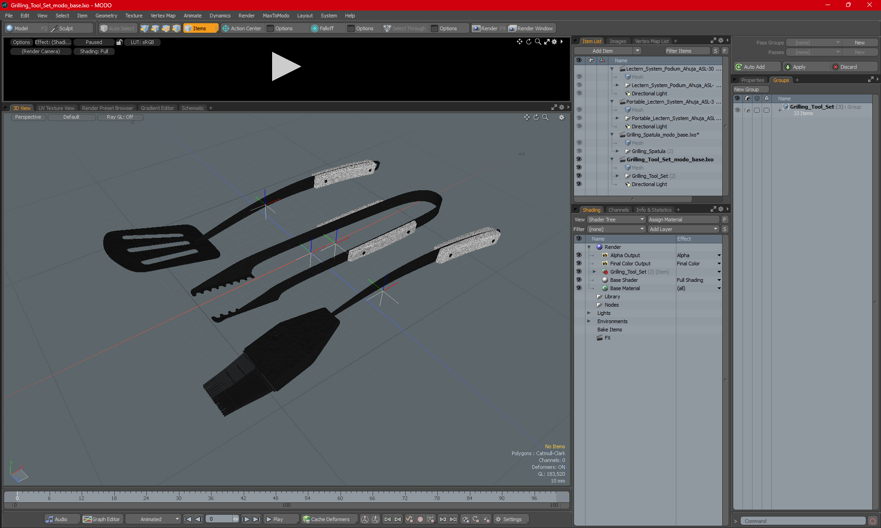Image resolution: width=881 pixels, height=528 pixels.
Task: Open the Render Window
Action: coord(531,28)
